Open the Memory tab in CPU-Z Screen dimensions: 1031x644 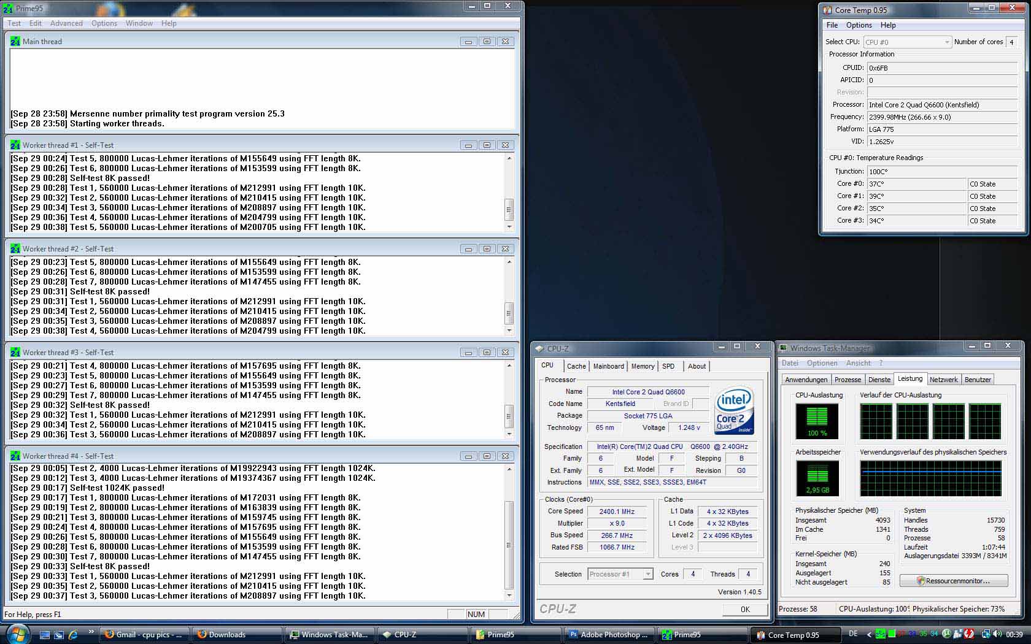[x=643, y=366]
